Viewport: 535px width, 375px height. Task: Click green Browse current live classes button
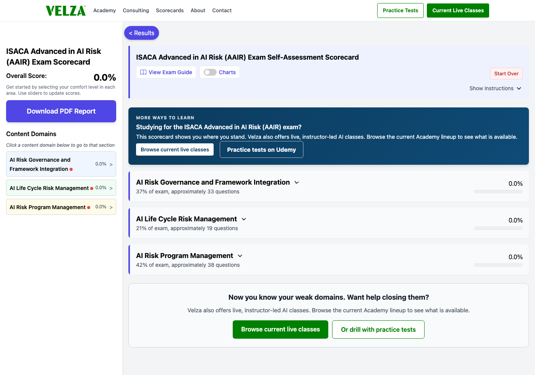(280, 330)
